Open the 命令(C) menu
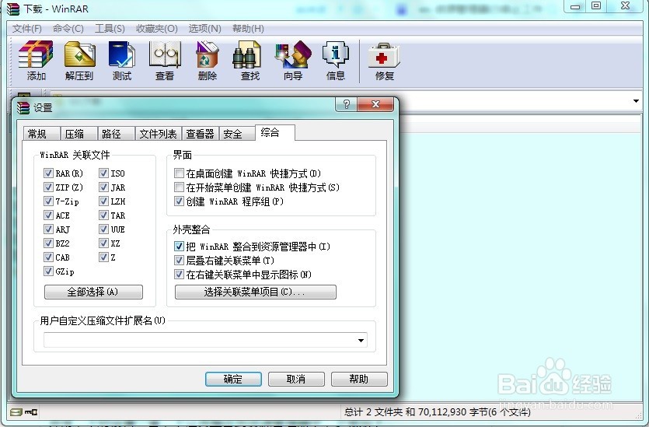 pos(68,29)
